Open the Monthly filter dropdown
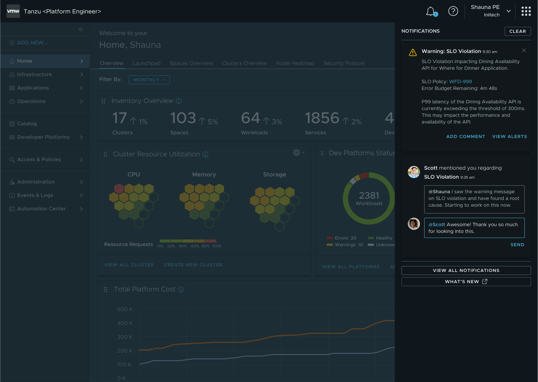The width and height of the screenshot is (538, 382). (x=149, y=80)
